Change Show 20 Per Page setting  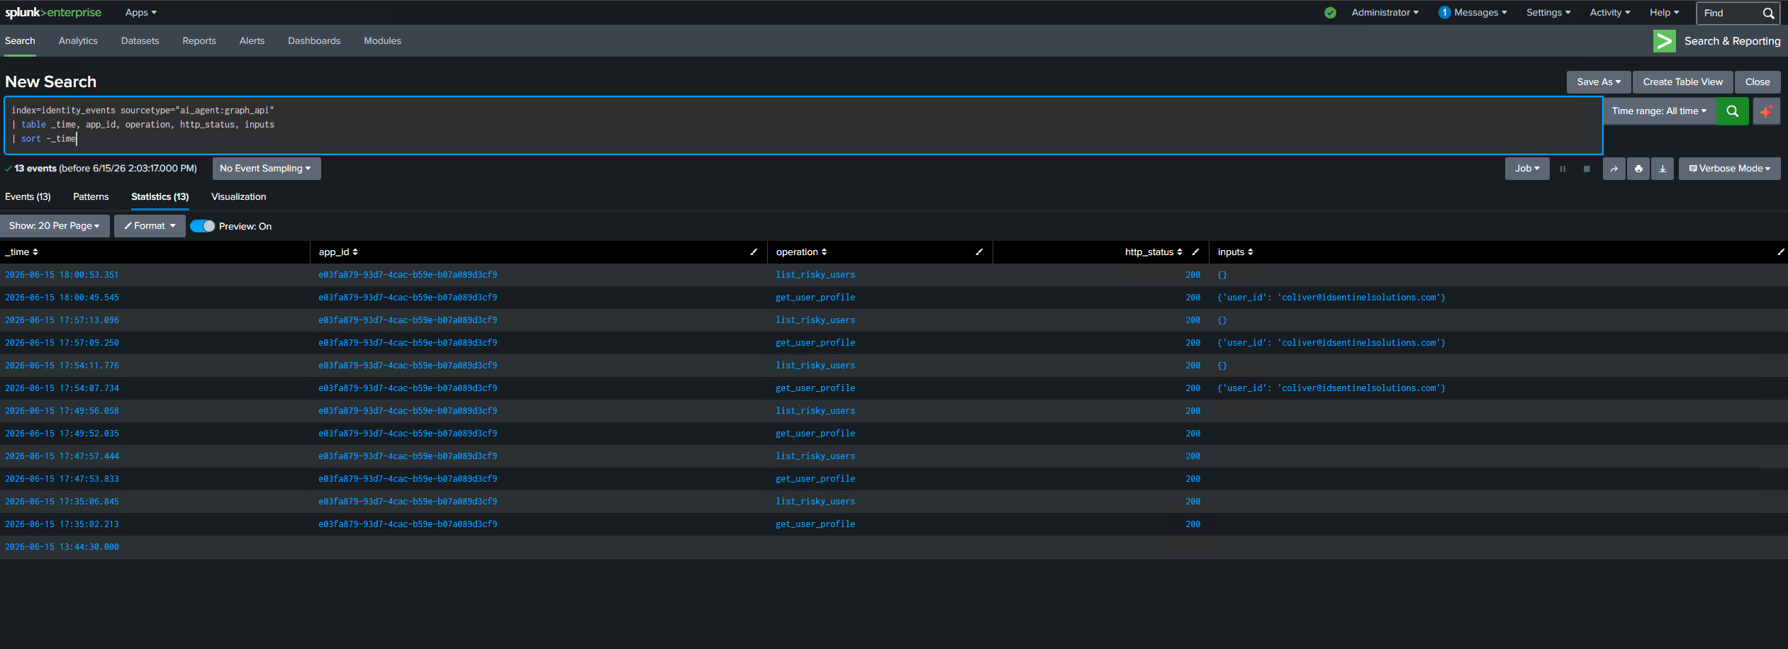click(55, 226)
